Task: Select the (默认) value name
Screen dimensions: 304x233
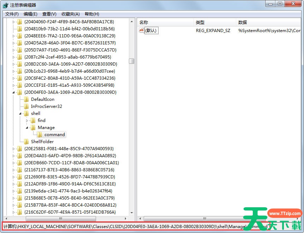Action: [x=151, y=31]
